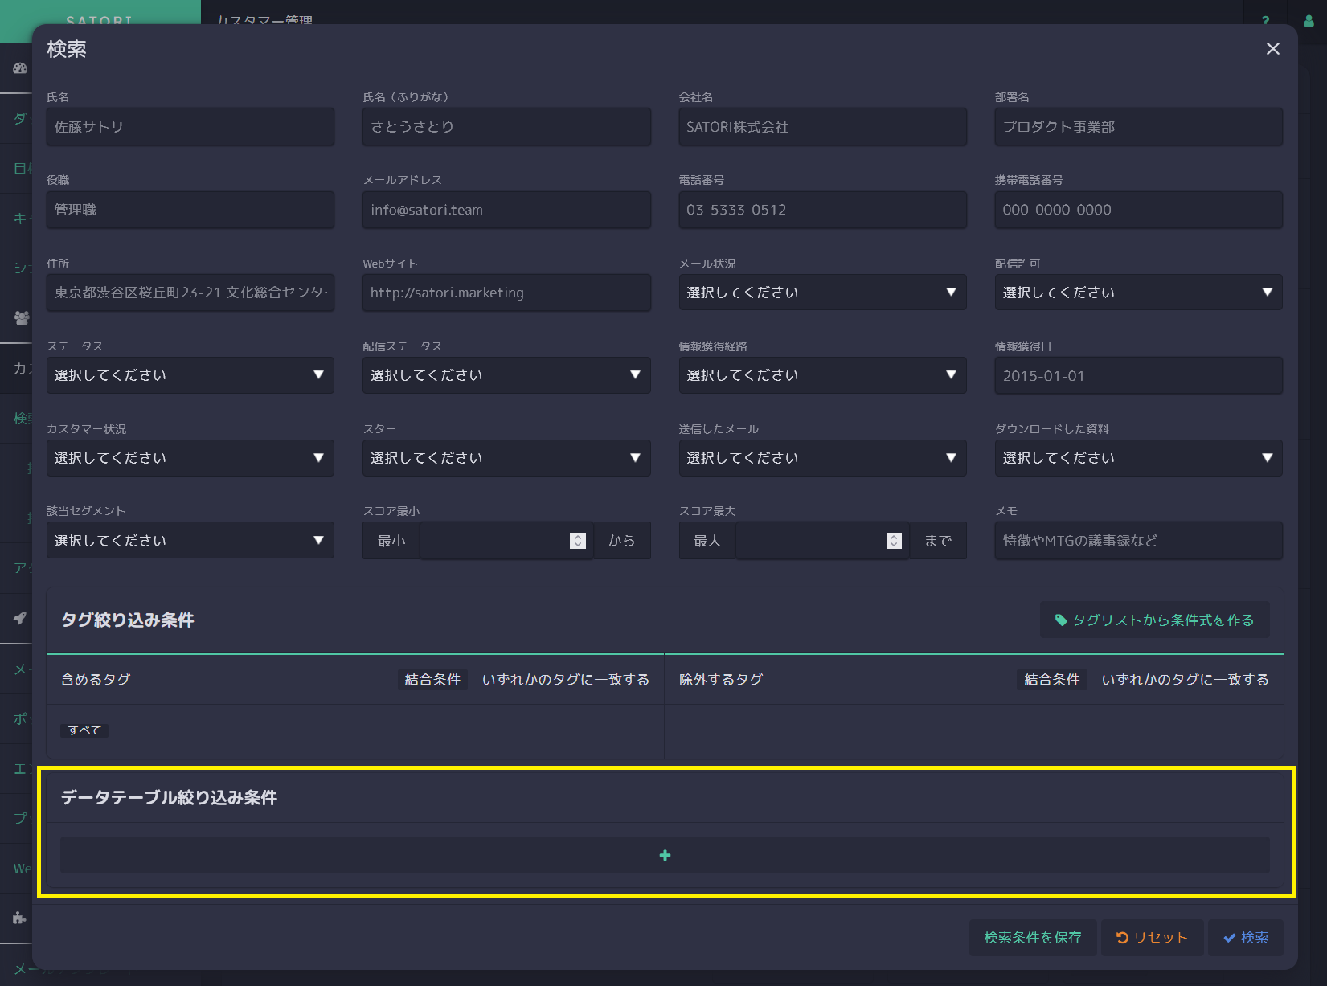Open the ダウンロードした資料 dropdown
1327x986 pixels.
pyautogui.click(x=1138, y=458)
